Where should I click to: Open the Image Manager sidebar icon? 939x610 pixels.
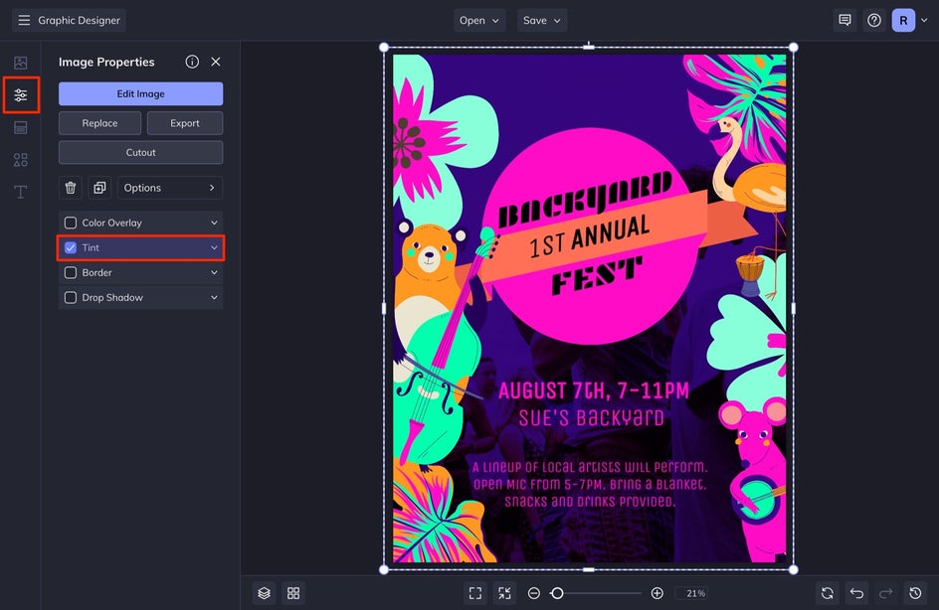[x=20, y=63]
